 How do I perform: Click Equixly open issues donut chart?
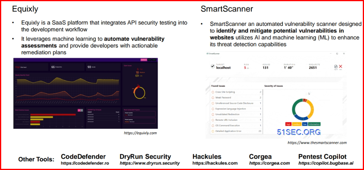(x=139, y=92)
